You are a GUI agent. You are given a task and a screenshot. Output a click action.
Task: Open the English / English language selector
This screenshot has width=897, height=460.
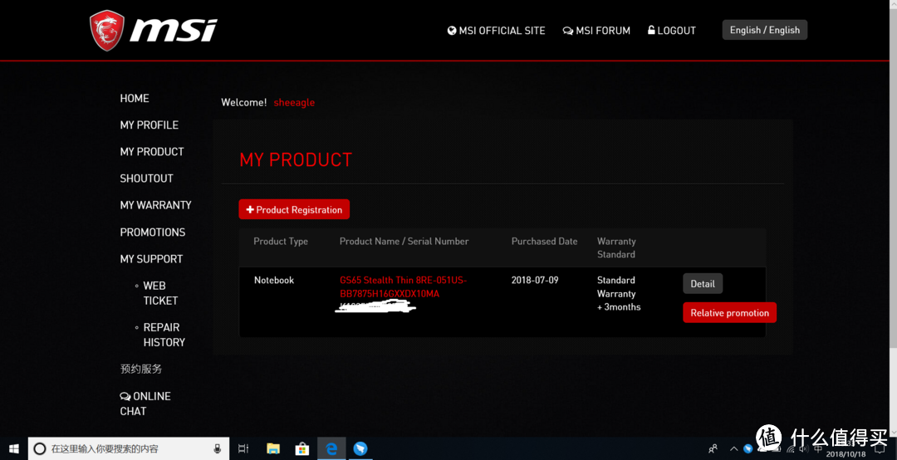tap(765, 30)
